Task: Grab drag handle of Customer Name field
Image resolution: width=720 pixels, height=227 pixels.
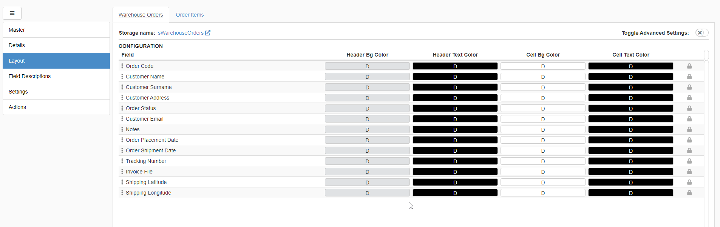Action: tap(122, 77)
